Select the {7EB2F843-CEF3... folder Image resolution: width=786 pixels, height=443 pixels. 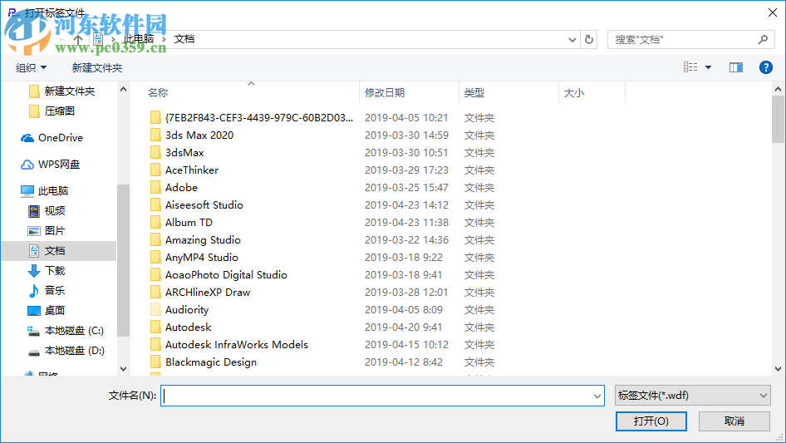[251, 117]
